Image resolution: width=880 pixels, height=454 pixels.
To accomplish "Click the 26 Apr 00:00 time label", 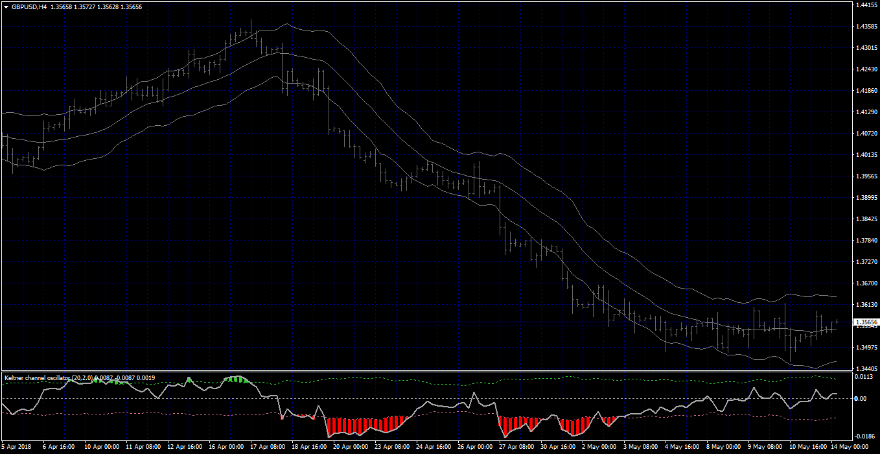I will point(475,447).
